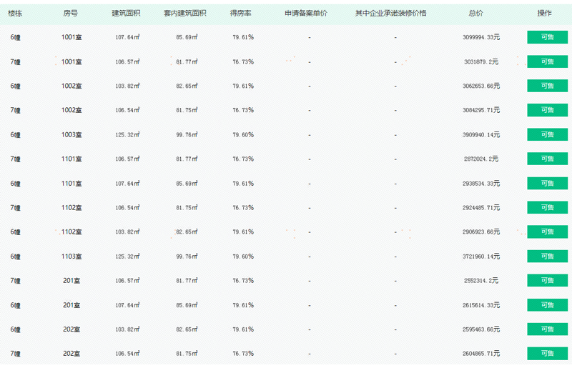This screenshot has width=572, height=368.
Task: Select total price 2924485.71元
Action: coord(481,207)
